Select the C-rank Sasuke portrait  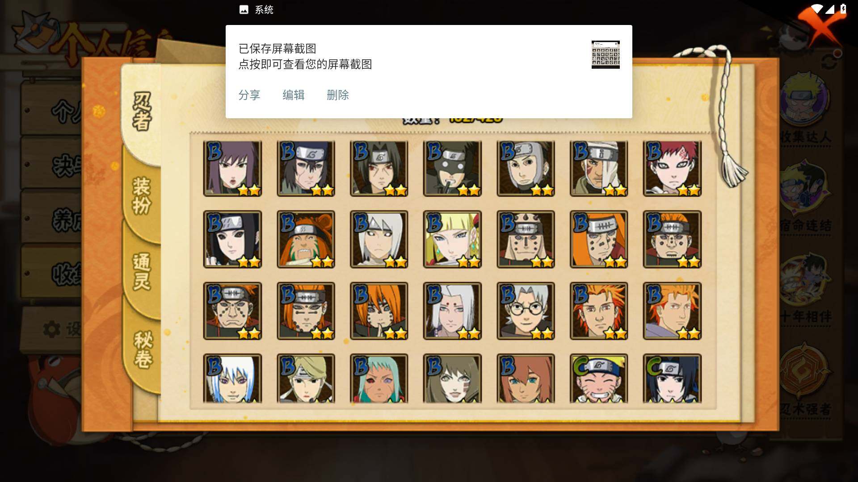(672, 378)
